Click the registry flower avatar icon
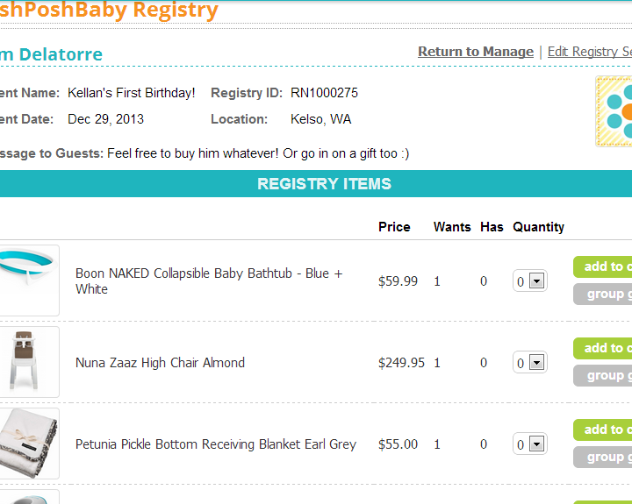Viewport: 632px width, 504px height. (x=614, y=111)
